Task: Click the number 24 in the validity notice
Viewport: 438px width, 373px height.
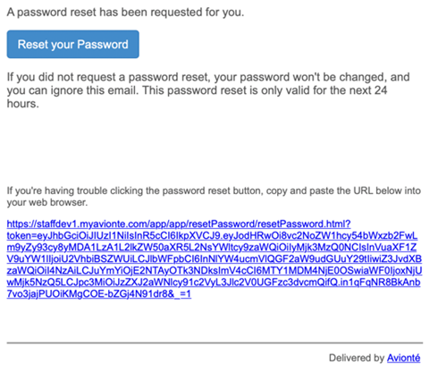Action: (x=381, y=90)
